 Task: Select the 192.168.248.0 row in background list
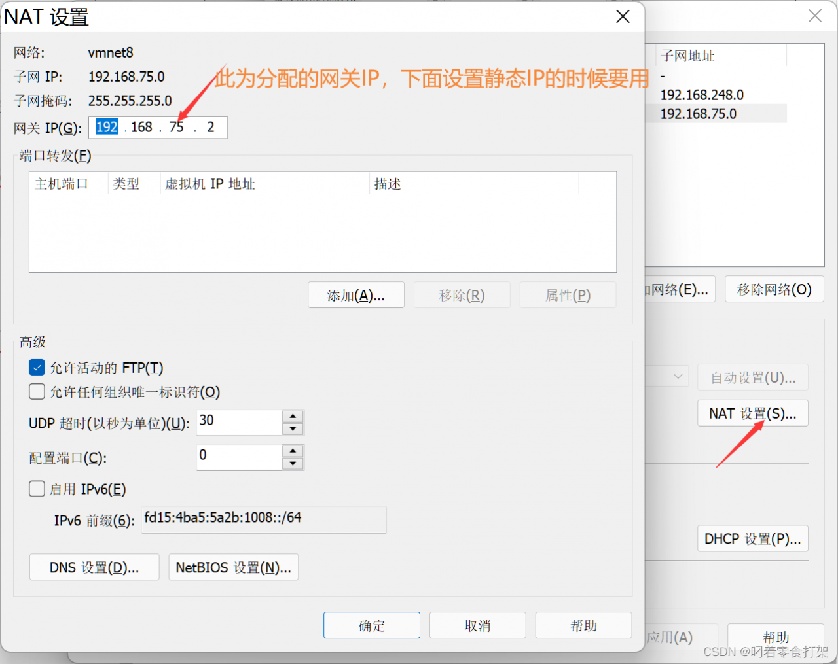point(716,95)
